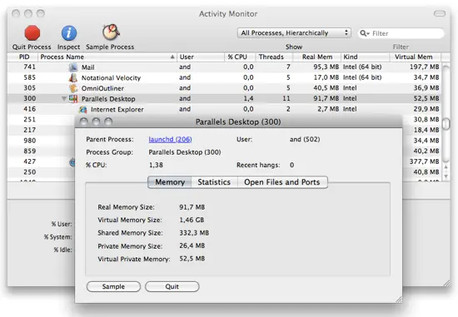Click the scrollbar up arrow in process list
Screen dimensions: 458x317
point(446,167)
